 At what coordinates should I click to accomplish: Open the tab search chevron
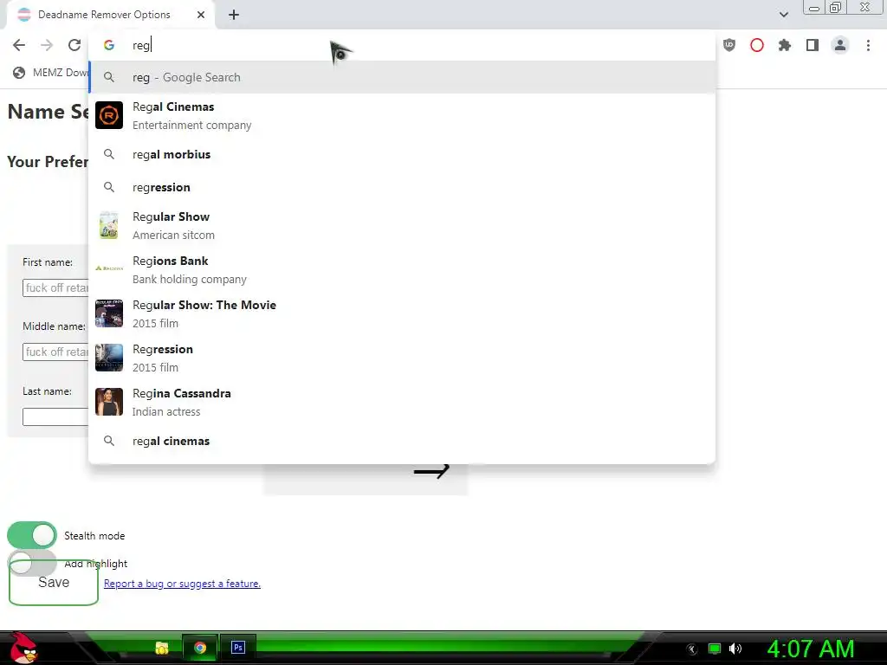coord(783,15)
